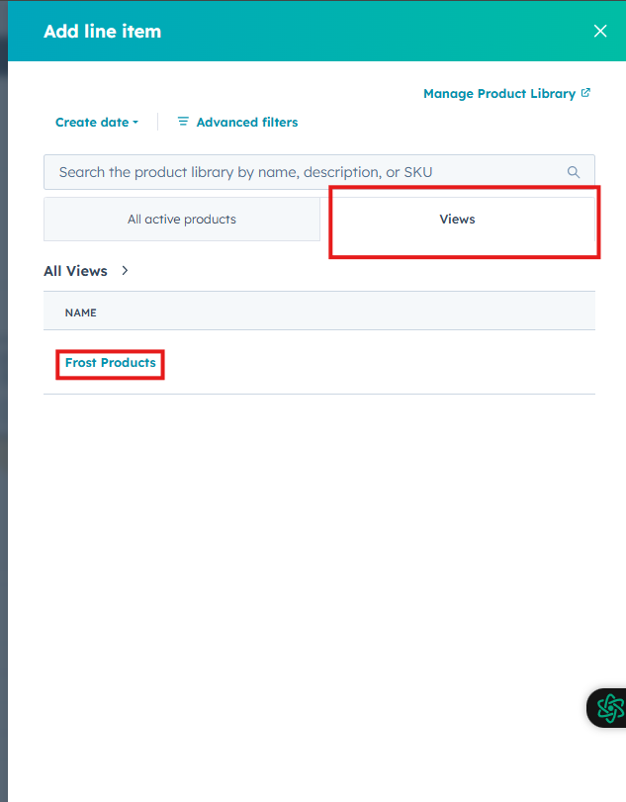Open the Manage Product Library link
The height and width of the screenshot is (802, 626).
tap(499, 94)
